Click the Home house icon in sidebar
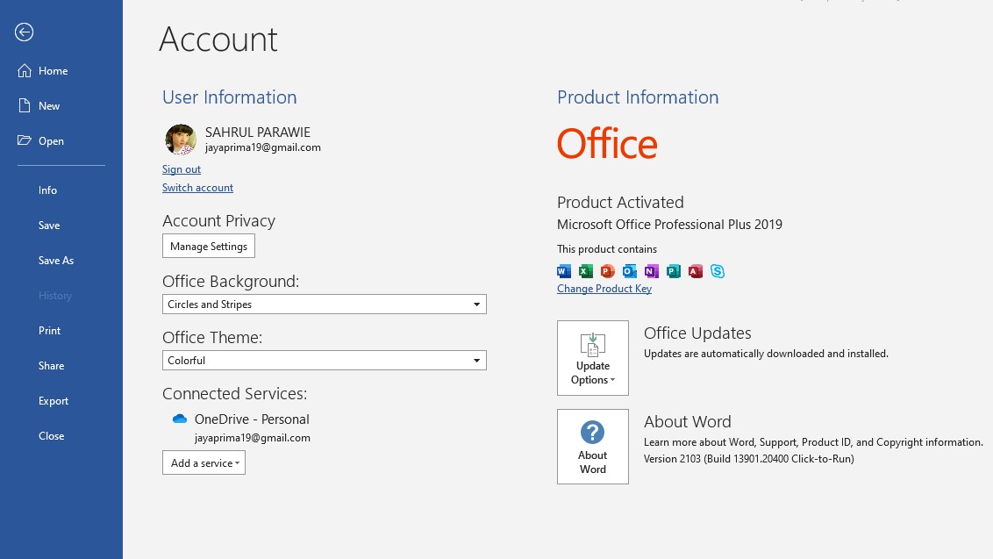 24,70
